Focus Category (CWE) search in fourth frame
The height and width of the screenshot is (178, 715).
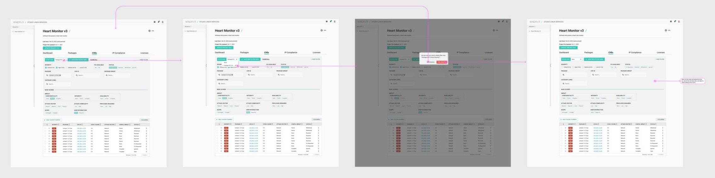point(574,84)
